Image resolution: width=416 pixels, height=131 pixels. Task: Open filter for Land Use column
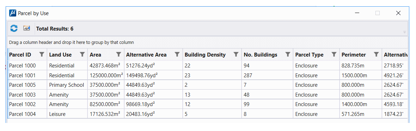pyautogui.click(x=82, y=54)
